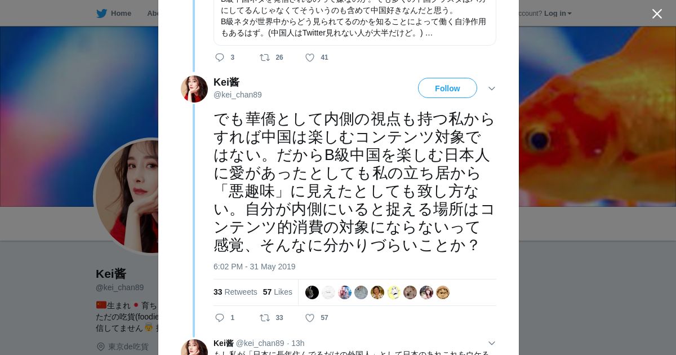Follow Kei酱 using the Follow button
The height and width of the screenshot is (355, 676).
point(447,88)
